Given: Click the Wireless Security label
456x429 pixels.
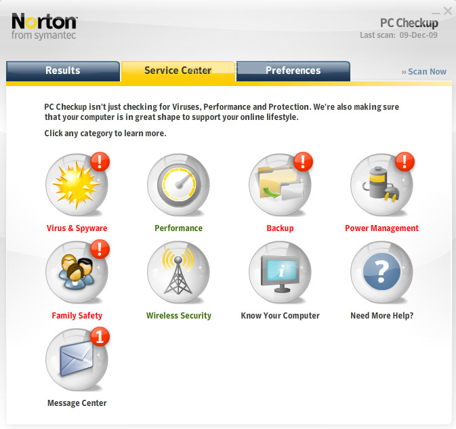Looking at the screenshot, I should [x=179, y=316].
